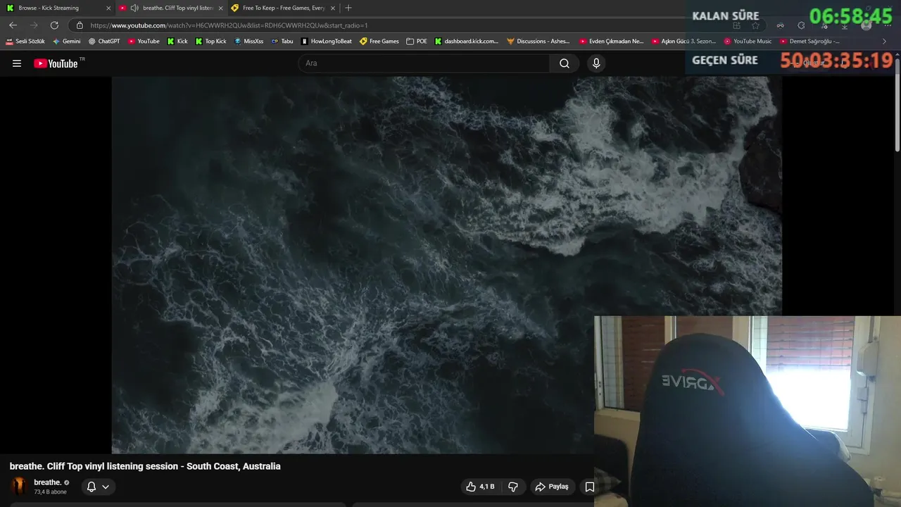The width and height of the screenshot is (901, 507).
Task: Click the notification bell for breathe. channel
Action: point(92,487)
